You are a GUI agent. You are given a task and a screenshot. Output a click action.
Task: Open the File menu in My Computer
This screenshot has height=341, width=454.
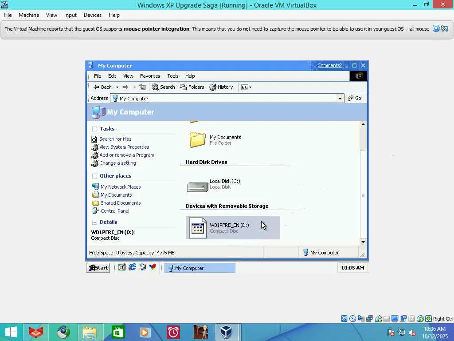tap(98, 76)
